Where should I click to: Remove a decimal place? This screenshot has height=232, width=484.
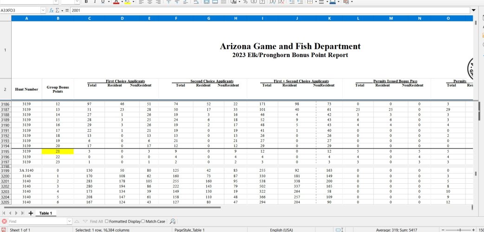click(281, 1)
